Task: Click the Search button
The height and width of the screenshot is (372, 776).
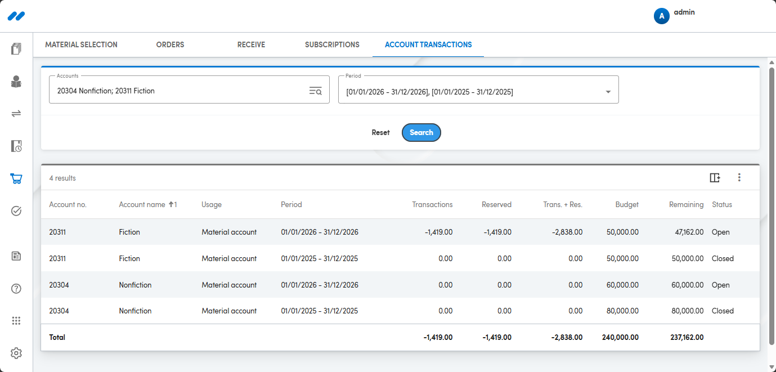Action: [421, 133]
